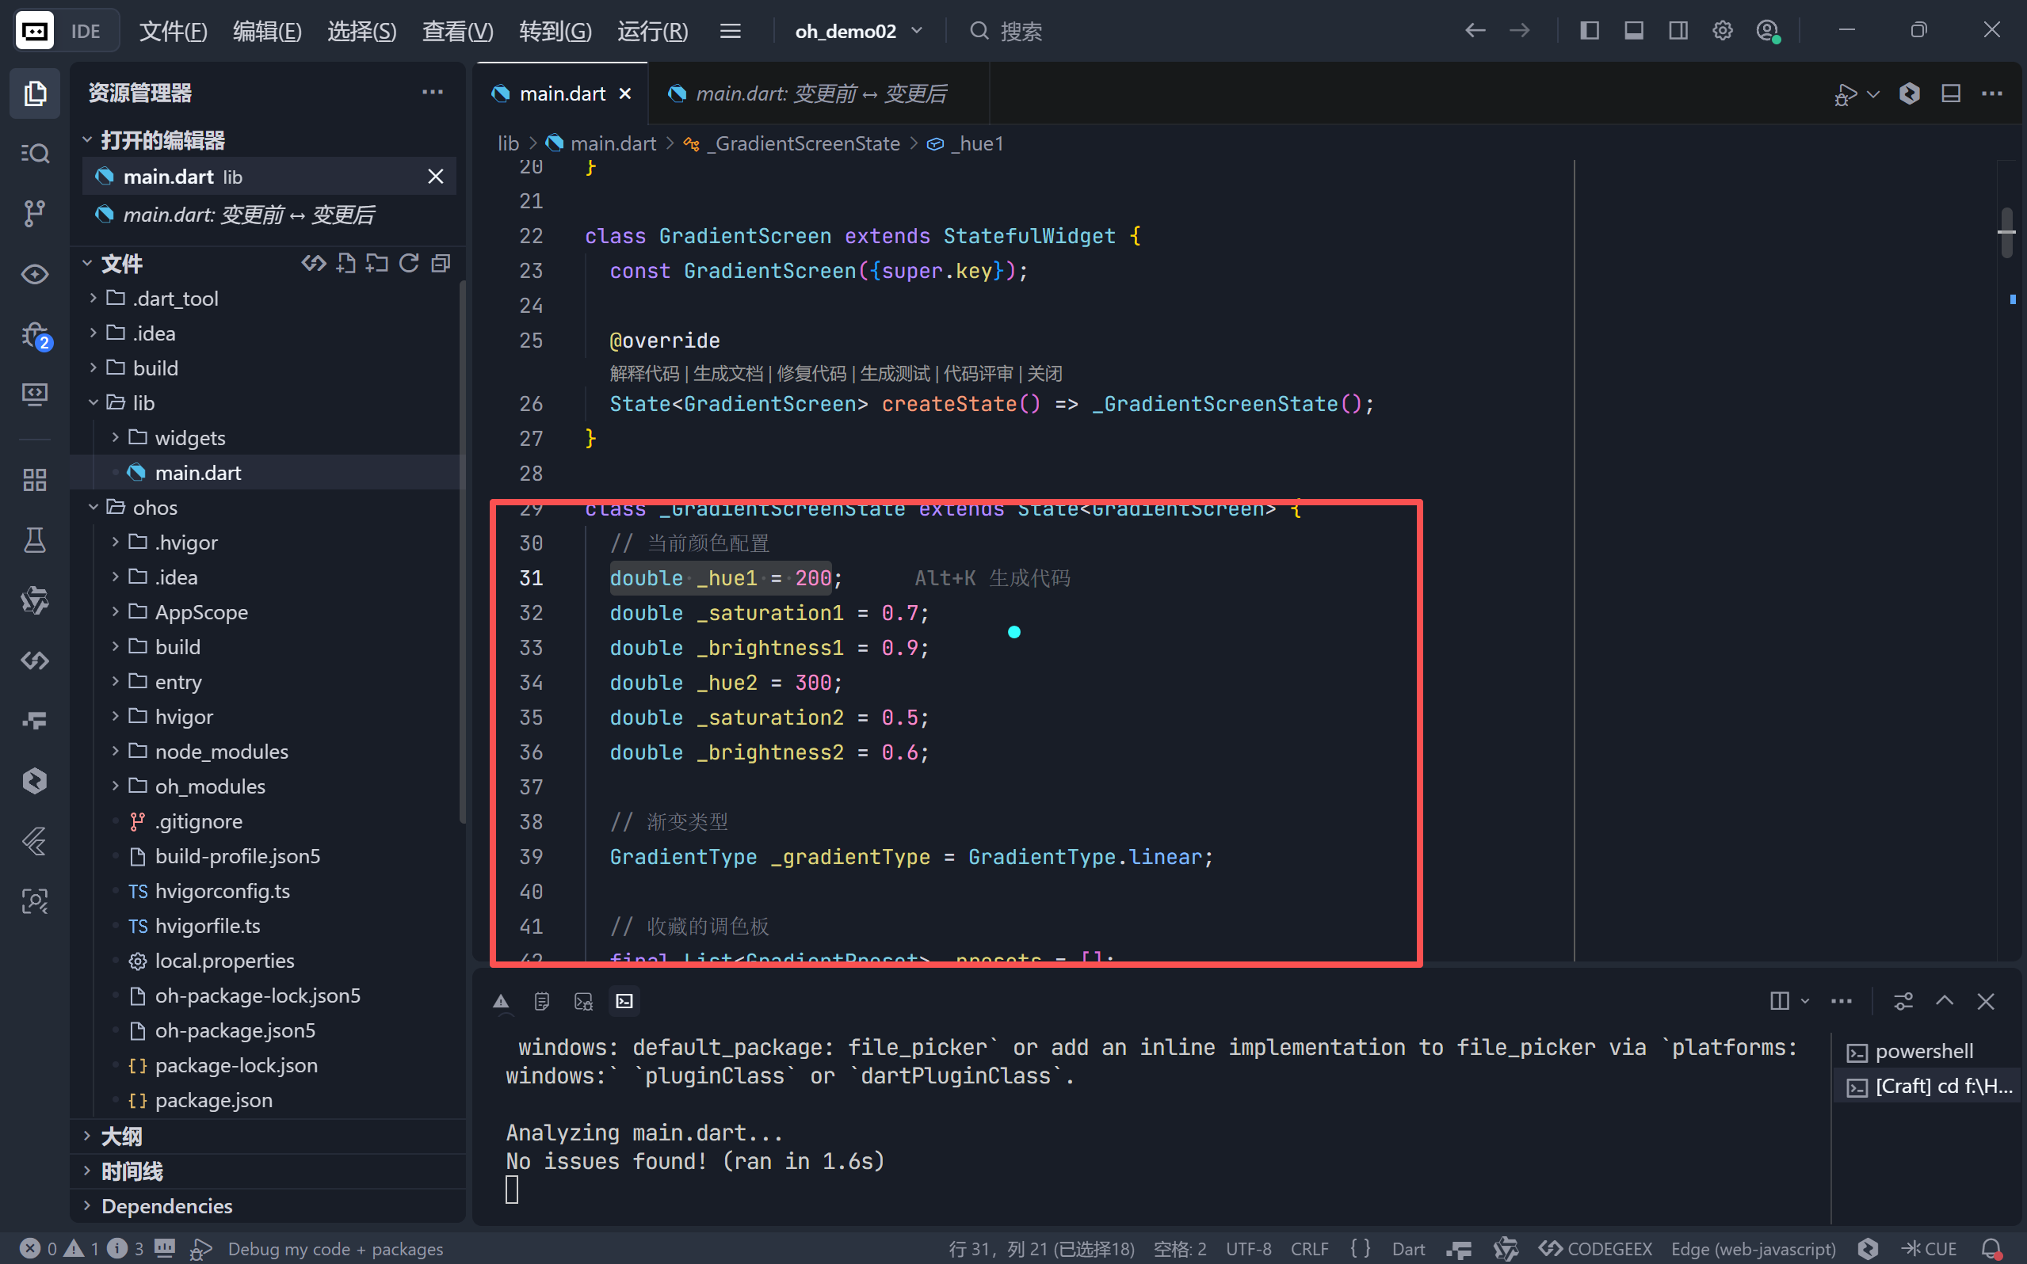Click the editor vertical scrollbar thumb
The image size is (2027, 1264).
[2006, 232]
